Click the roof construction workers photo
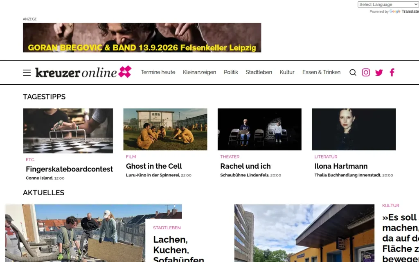 click(x=75, y=233)
